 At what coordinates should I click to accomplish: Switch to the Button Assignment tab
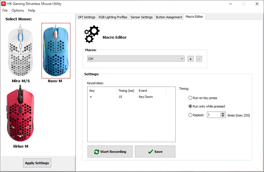(x=169, y=17)
